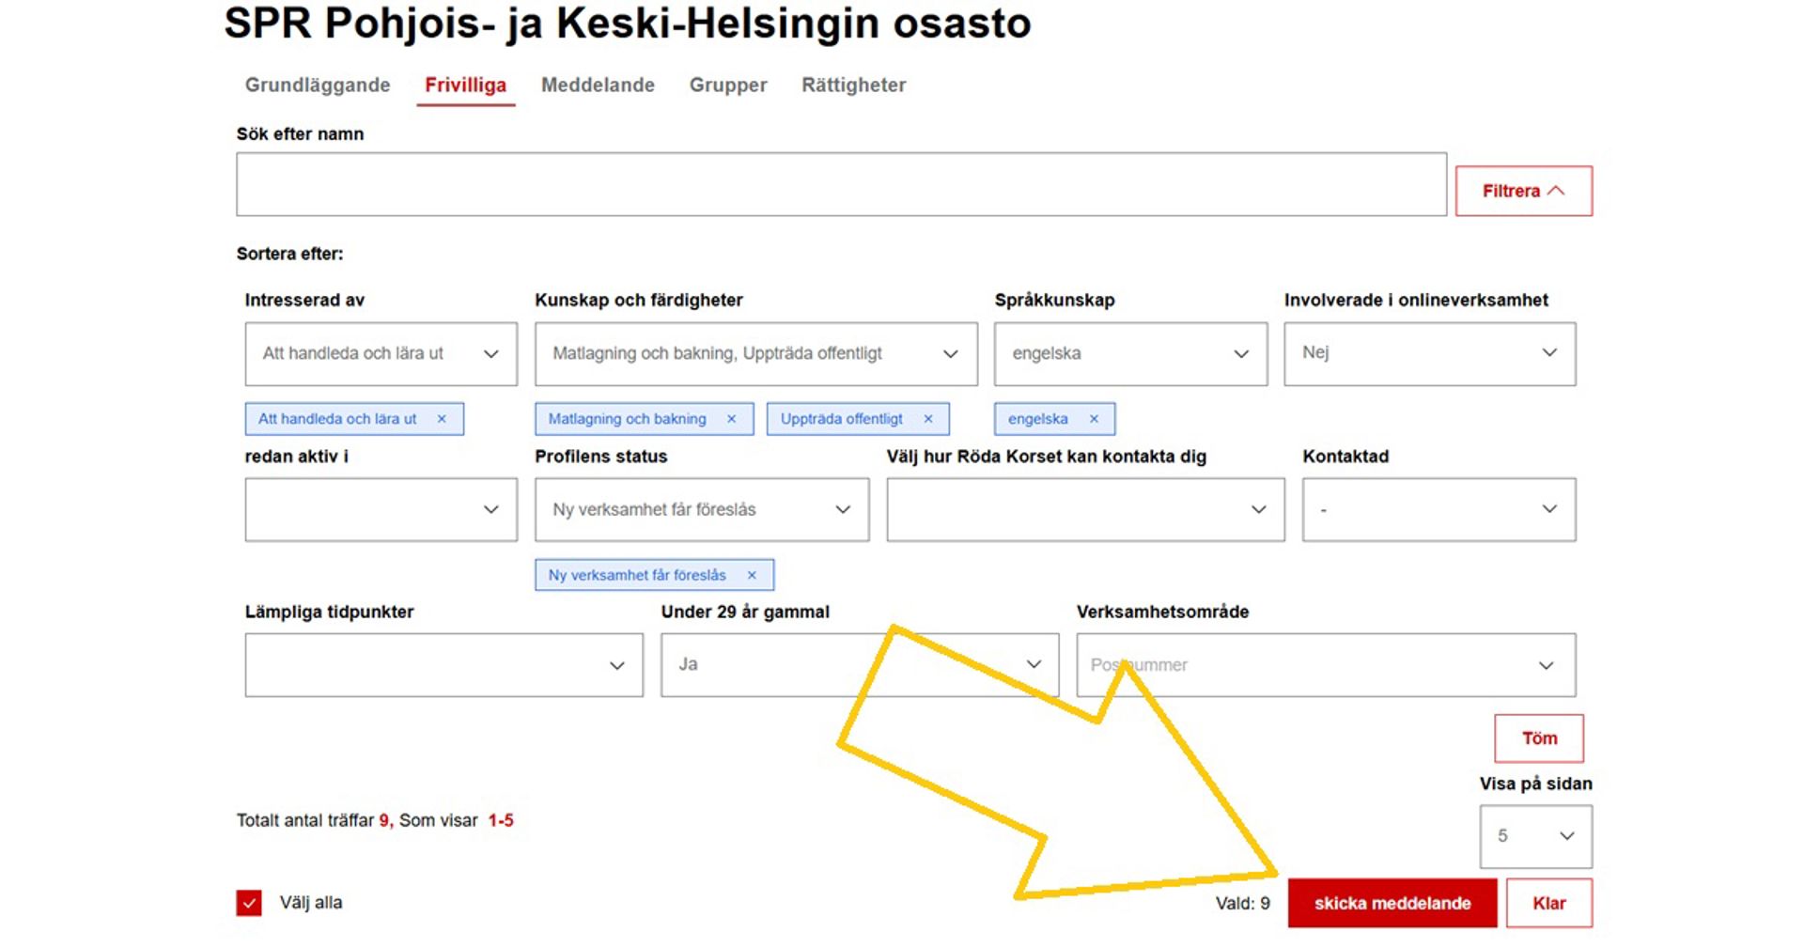1804x947 pixels.
Task: Remove the 'Matlagning och bakning' filter tag
Action: pyautogui.click(x=731, y=419)
